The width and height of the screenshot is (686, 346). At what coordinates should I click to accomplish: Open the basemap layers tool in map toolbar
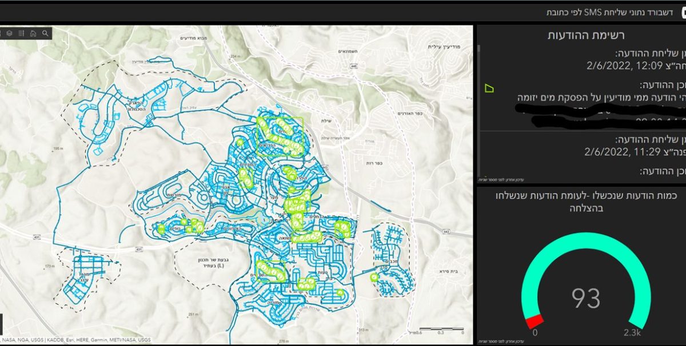pyautogui.click(x=9, y=34)
